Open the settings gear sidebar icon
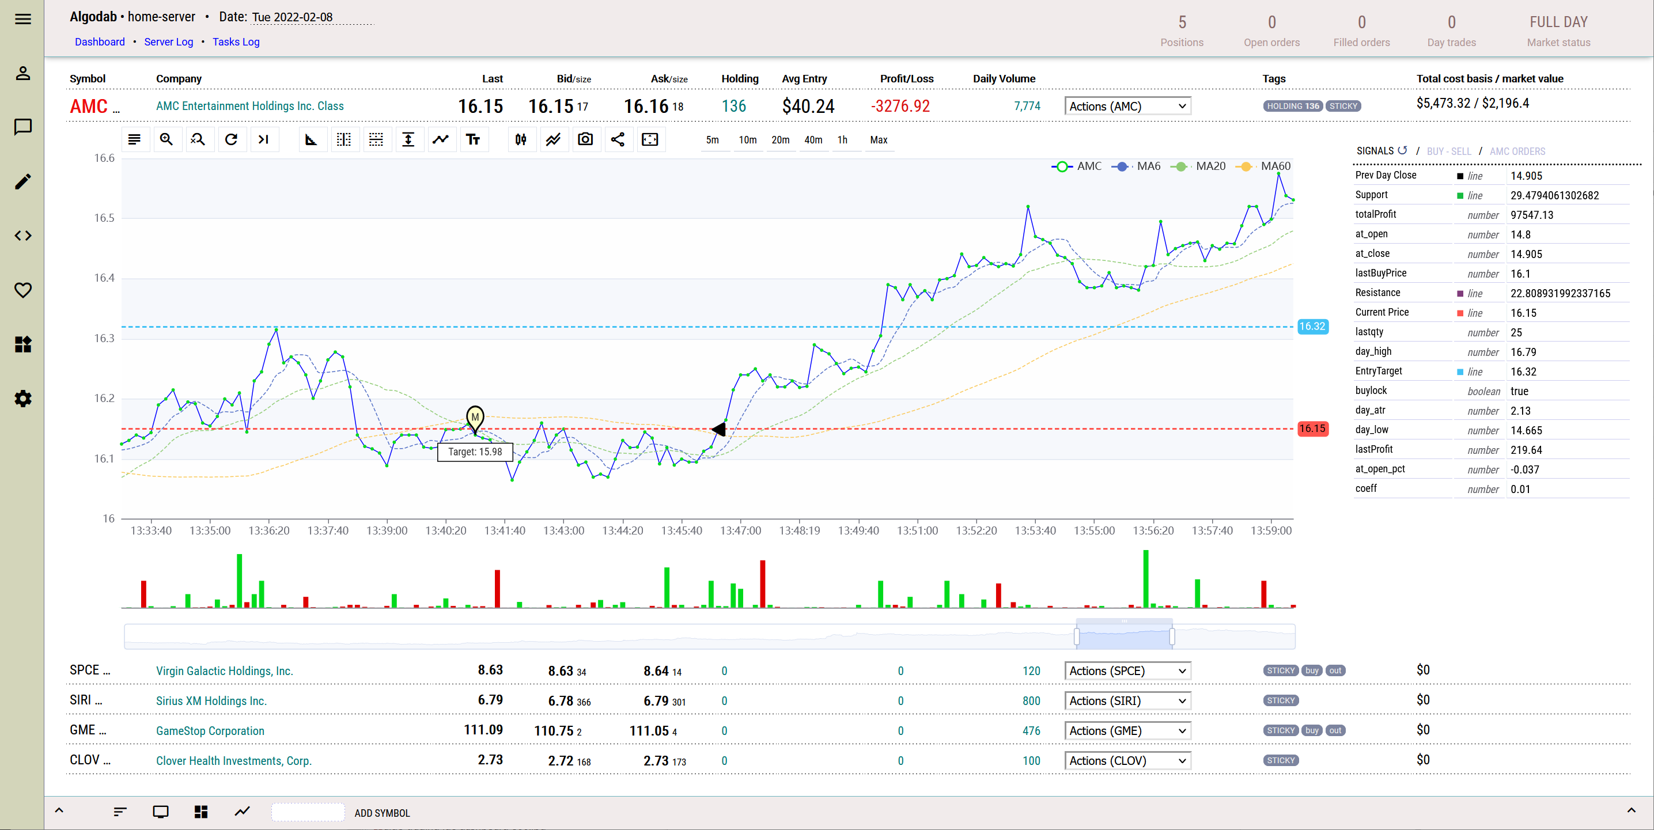1654x830 pixels. pyautogui.click(x=23, y=399)
